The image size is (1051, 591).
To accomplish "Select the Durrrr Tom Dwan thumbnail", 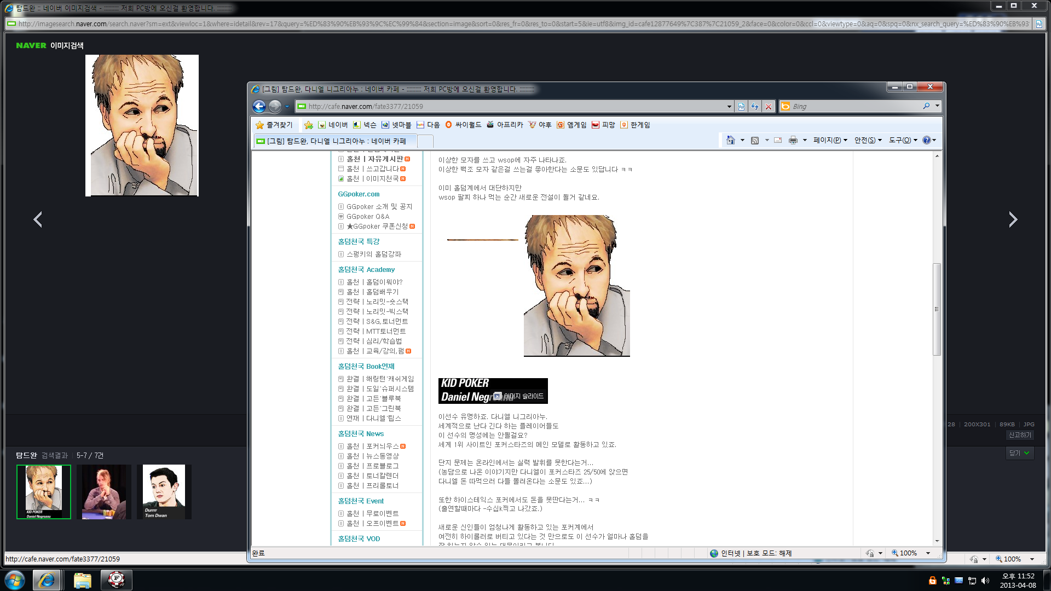I will (164, 492).
